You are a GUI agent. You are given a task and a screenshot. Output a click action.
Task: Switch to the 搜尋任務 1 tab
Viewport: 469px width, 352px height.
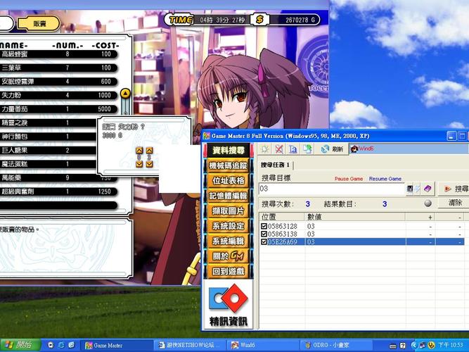(x=275, y=165)
